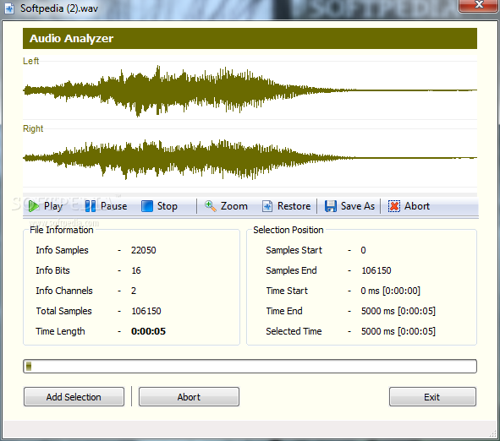
Task: Click the red Abort icon in toolbar
Action: coord(394,206)
